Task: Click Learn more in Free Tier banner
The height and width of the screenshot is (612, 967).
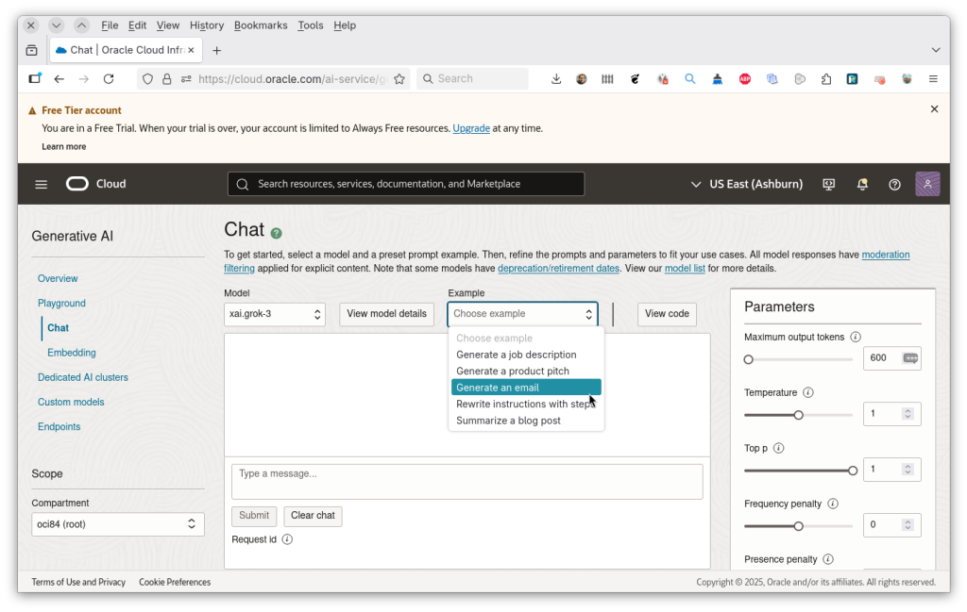Action: click(63, 146)
